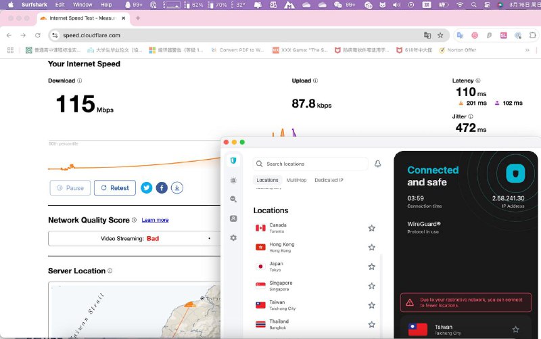Open the Alternative ID sidebar icon in Surfshark
541x339 pixels.
[233, 219]
